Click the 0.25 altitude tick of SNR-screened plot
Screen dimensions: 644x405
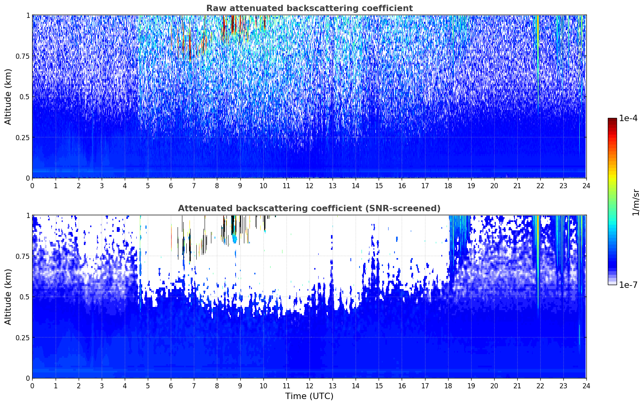[x=22, y=337]
